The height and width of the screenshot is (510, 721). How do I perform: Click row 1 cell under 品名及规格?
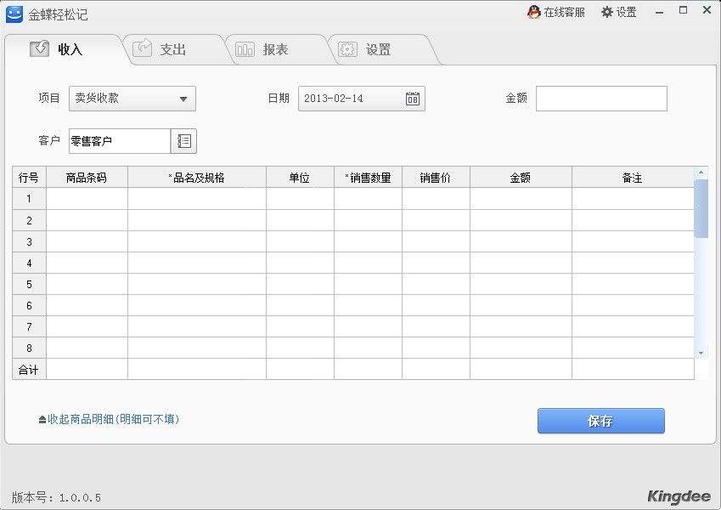tap(196, 199)
